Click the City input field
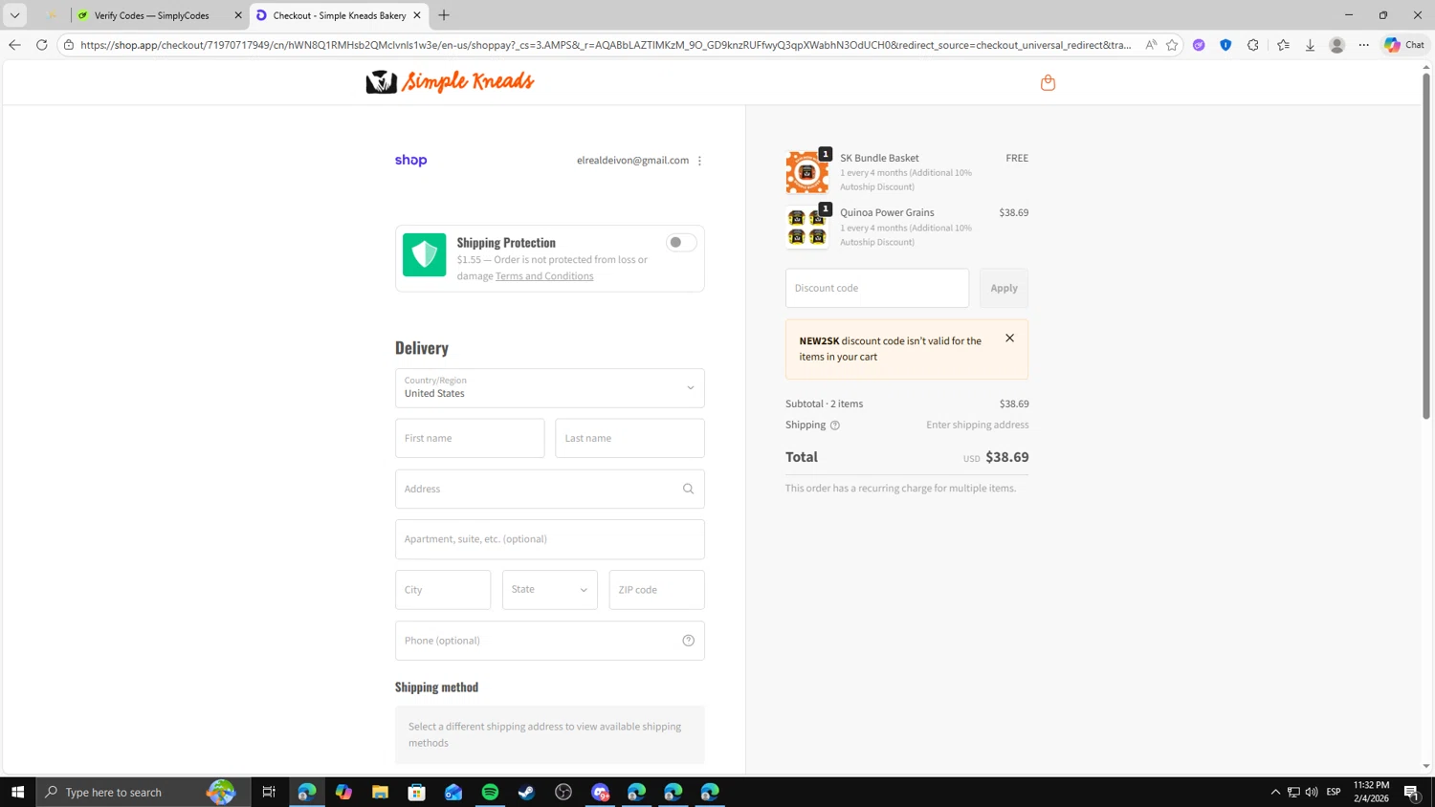This screenshot has height=807, width=1435. (x=443, y=590)
